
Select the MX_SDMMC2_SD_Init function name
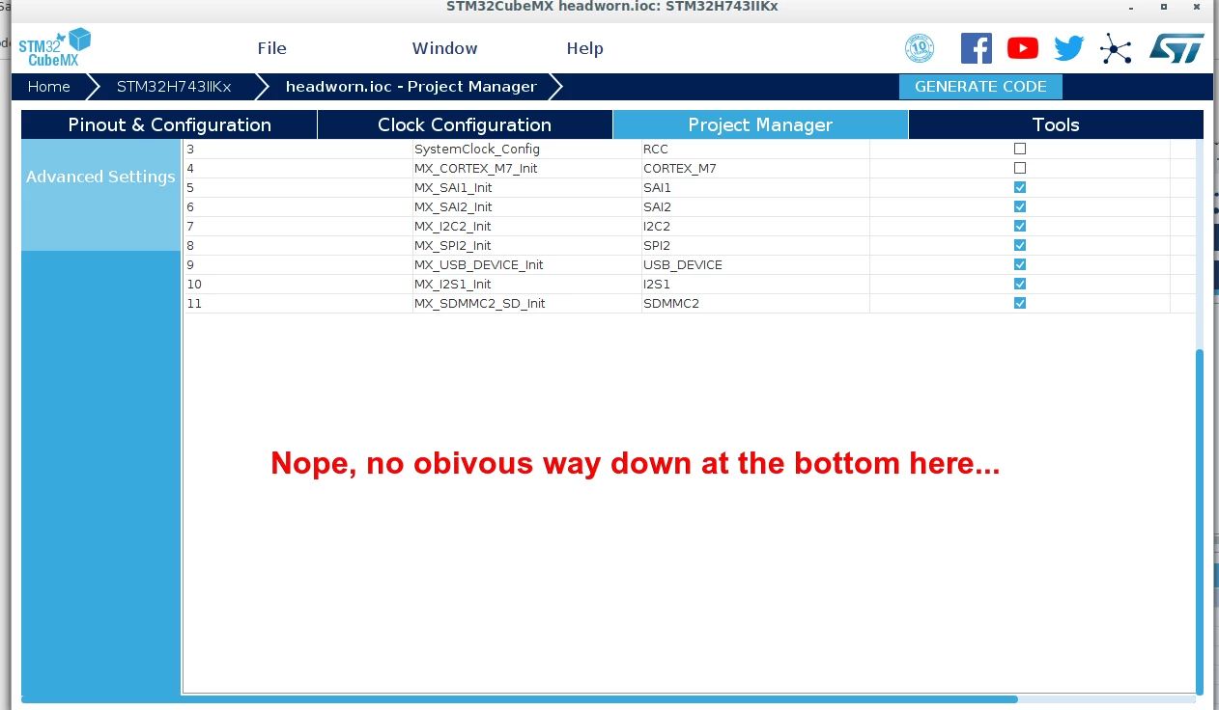480,304
